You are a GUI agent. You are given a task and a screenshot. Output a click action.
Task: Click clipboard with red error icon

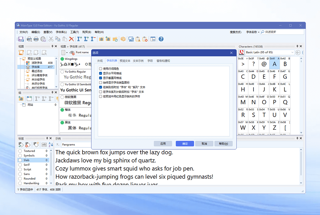coord(145,39)
